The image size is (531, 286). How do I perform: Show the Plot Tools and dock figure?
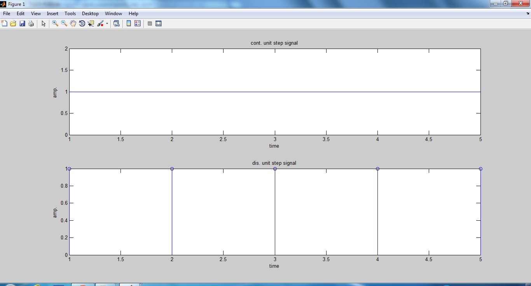click(x=159, y=23)
